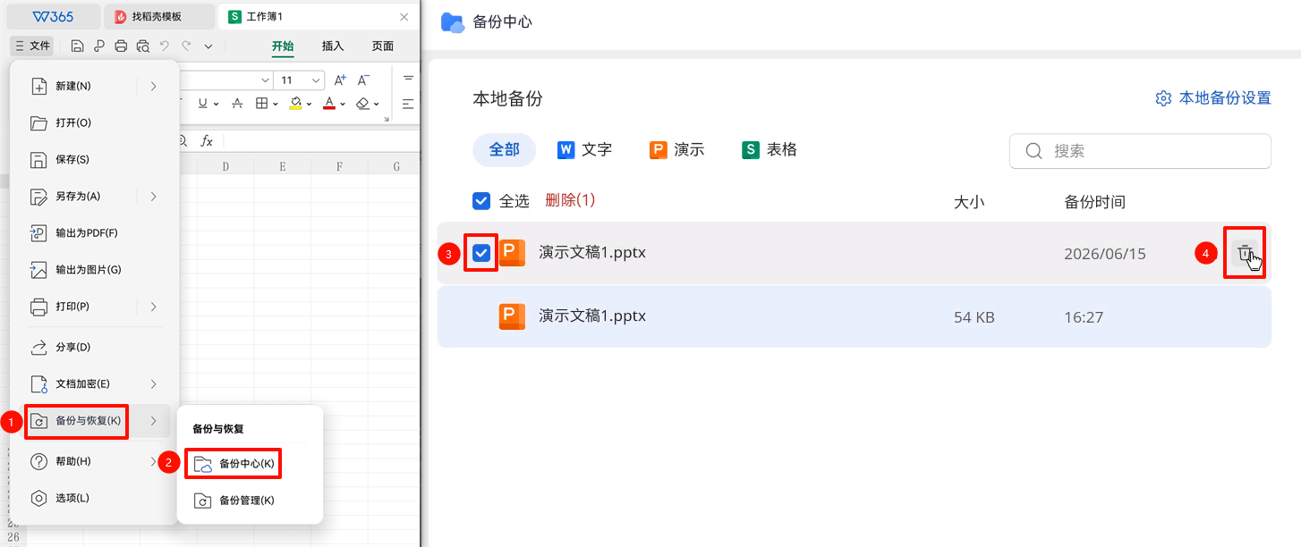
Task: Filter backups by 文字 documents
Action: coord(584,150)
